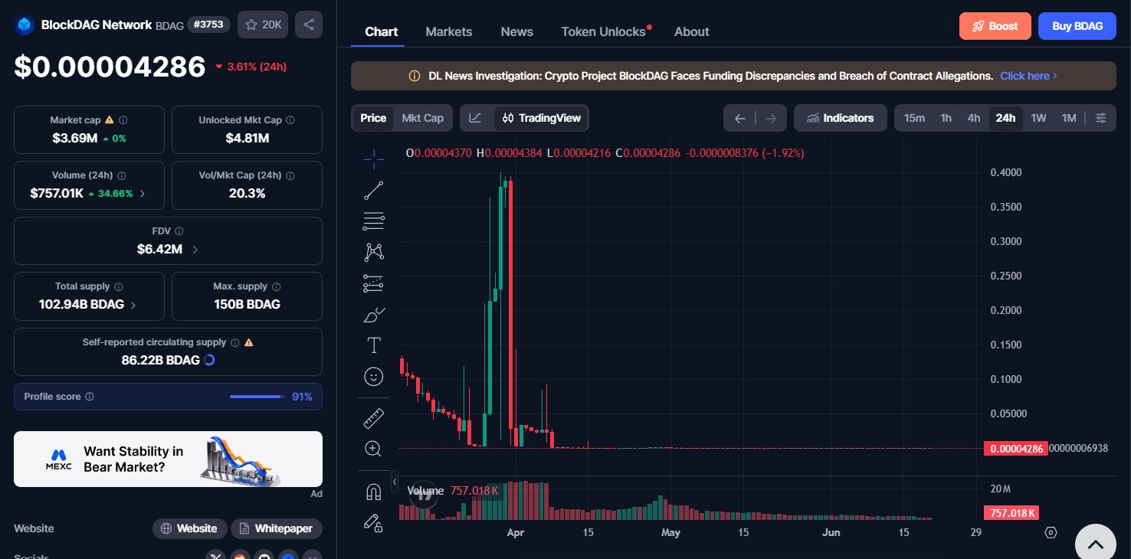Screen dimensions: 1131x559
Task: Click the undo arrow on chart toolbar
Action: tap(739, 118)
